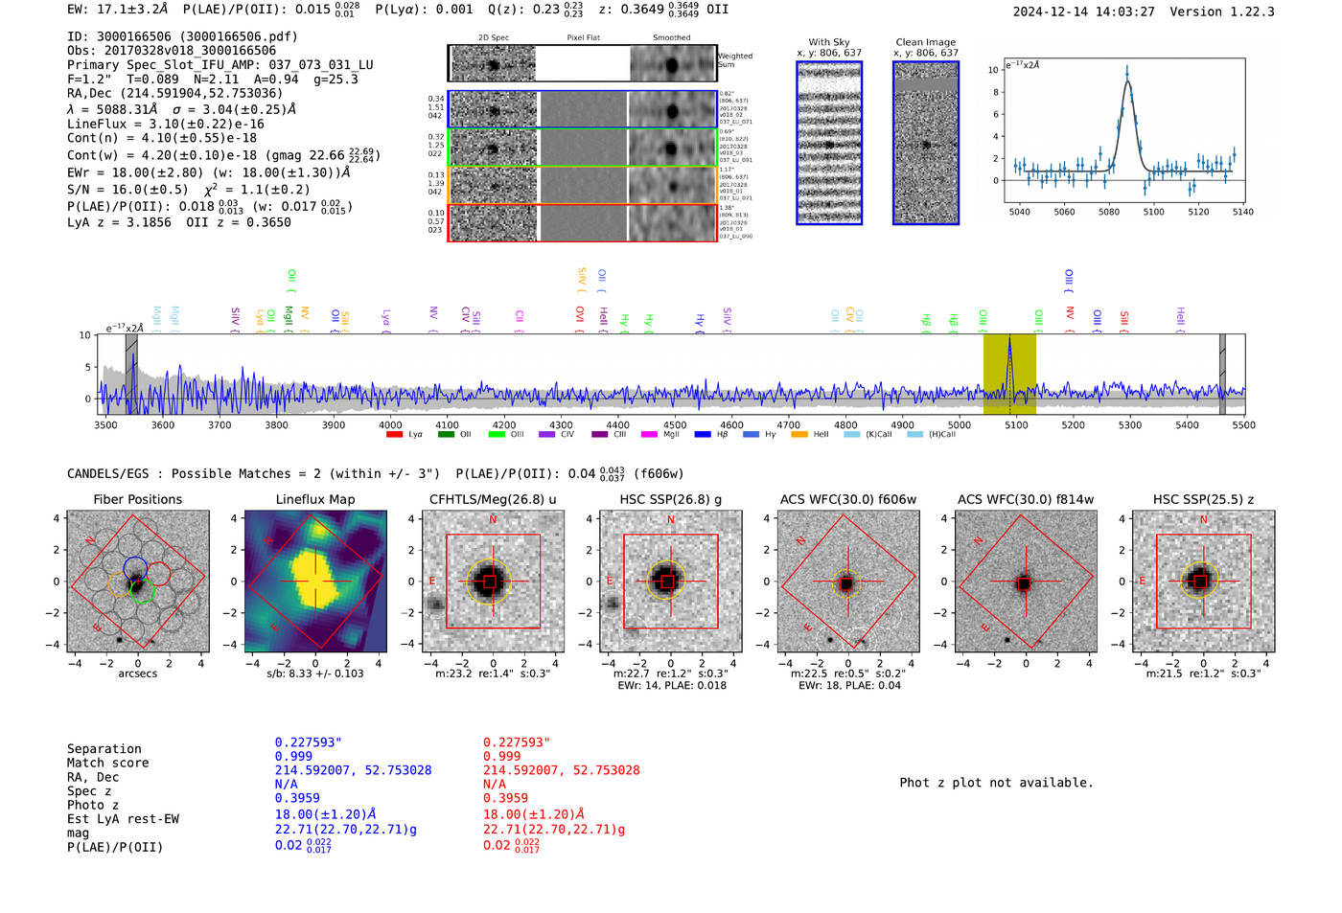Click the magenta MgII legend swatch

(x=649, y=435)
